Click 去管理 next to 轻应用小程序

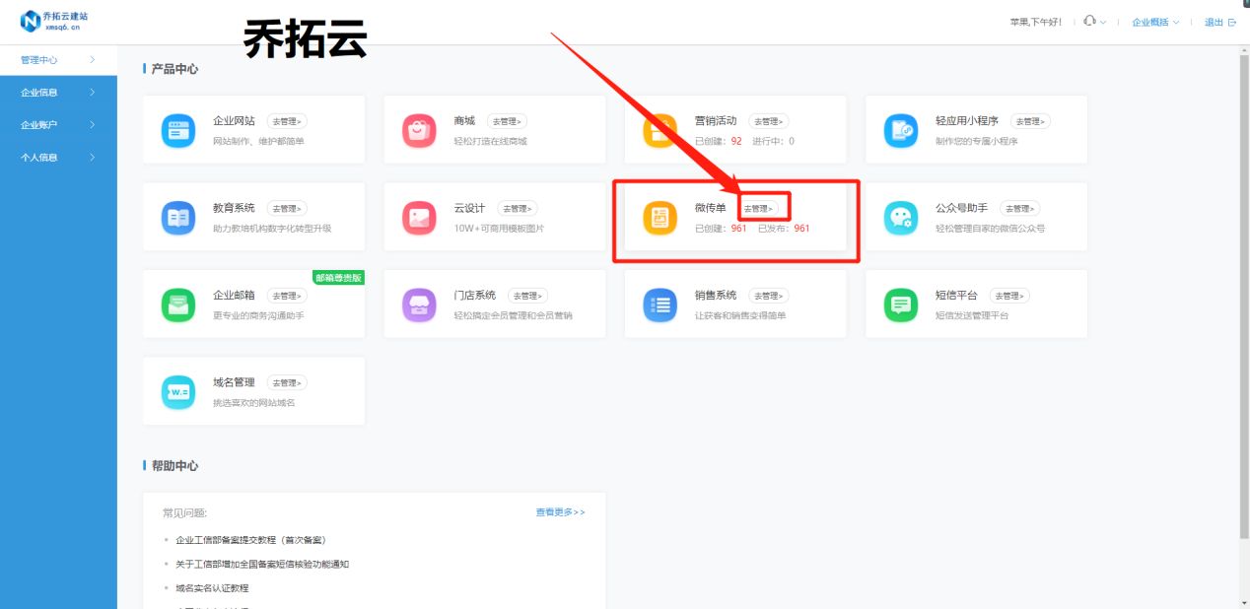[1030, 121]
